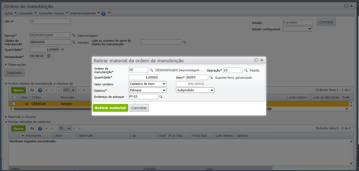Close the Retirar material dialog with its X button

(x=262, y=60)
